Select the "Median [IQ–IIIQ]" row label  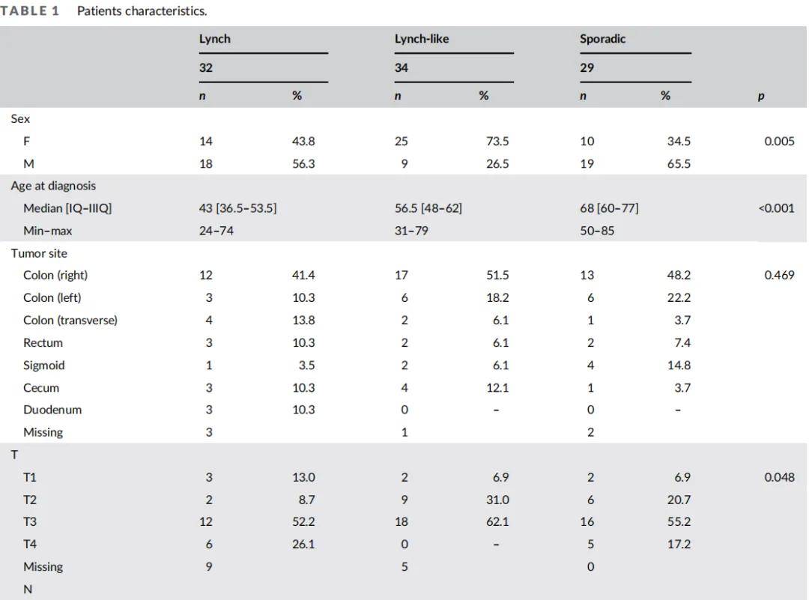[67, 208]
